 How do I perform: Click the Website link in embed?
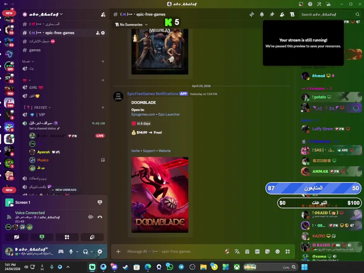165,151
